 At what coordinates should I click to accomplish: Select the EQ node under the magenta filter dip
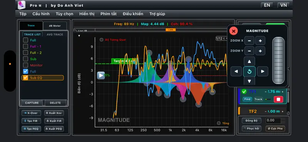coord(183,99)
